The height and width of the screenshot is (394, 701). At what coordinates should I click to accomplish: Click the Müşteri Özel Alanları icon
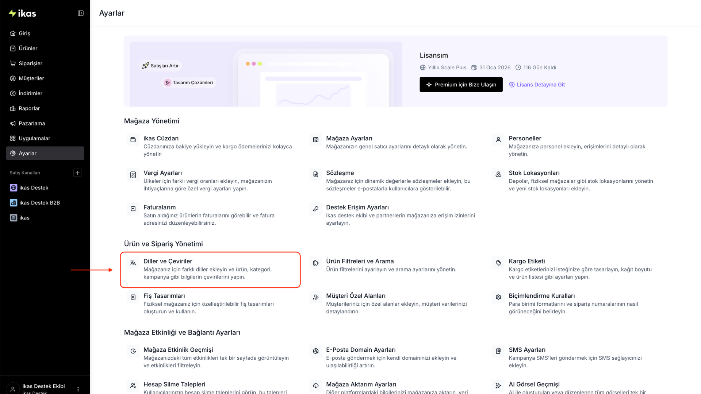[316, 297]
